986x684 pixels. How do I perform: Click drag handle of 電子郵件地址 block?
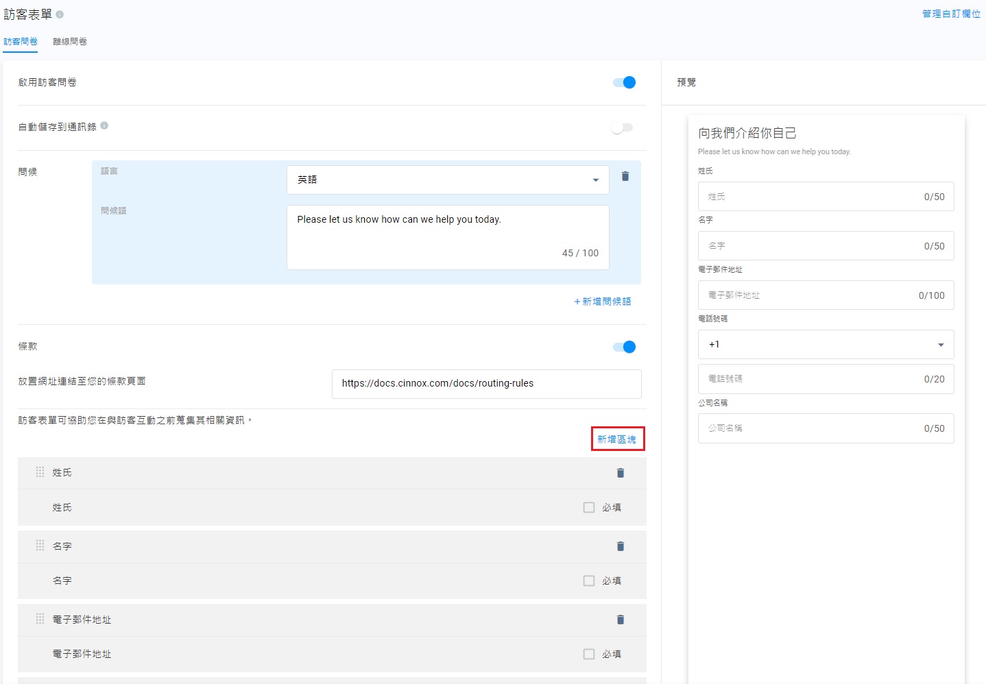click(x=40, y=619)
